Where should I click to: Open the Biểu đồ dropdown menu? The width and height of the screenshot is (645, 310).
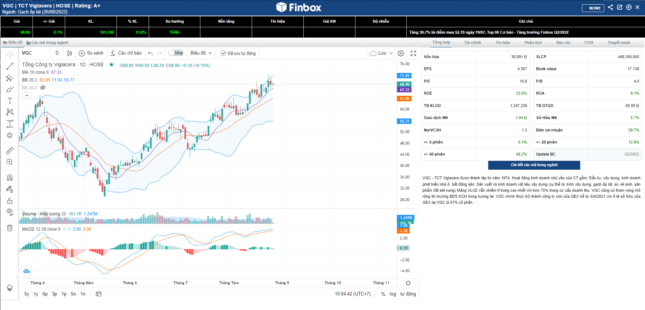pyautogui.click(x=201, y=53)
